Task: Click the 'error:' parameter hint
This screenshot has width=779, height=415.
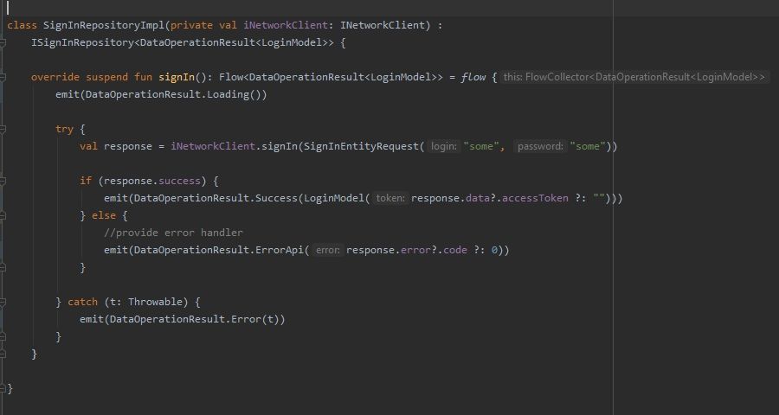Action: pyautogui.click(x=327, y=250)
